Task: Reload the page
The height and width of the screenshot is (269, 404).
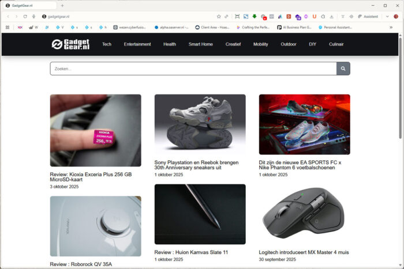Action: [25, 17]
